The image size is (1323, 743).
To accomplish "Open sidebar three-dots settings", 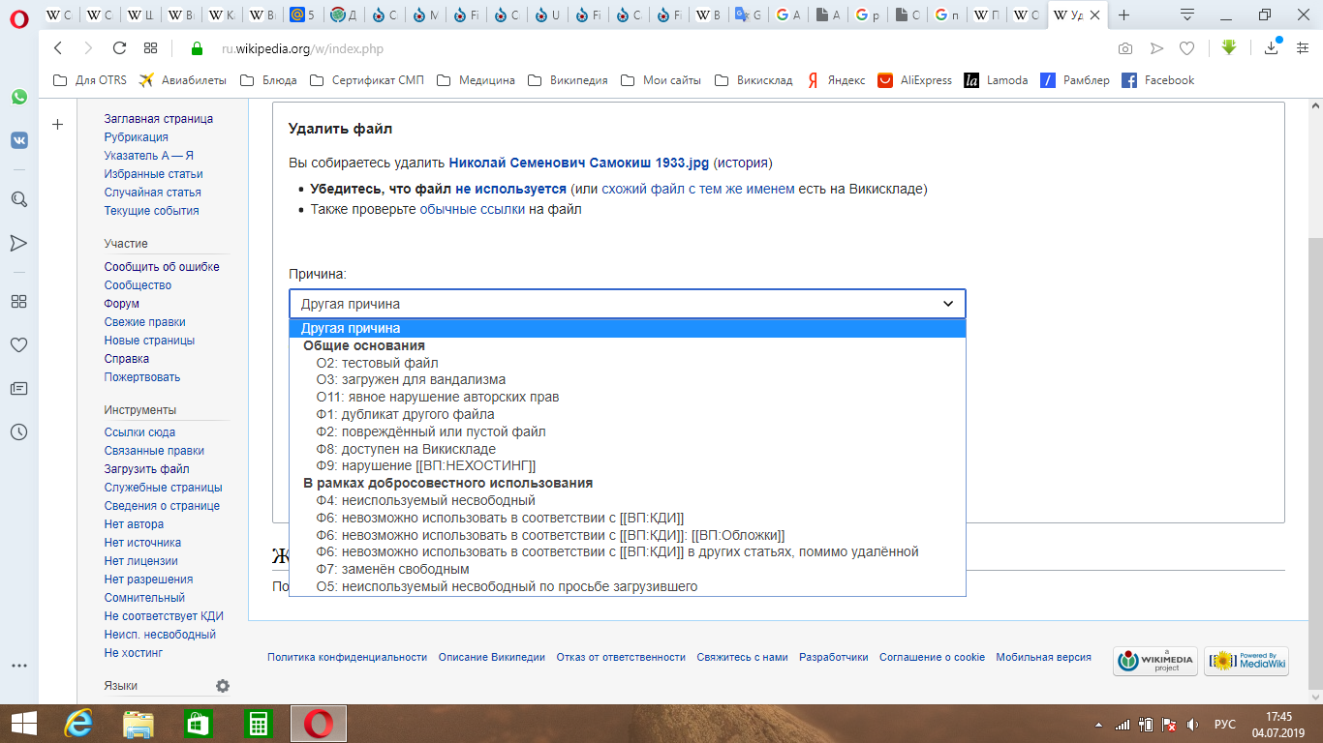I will point(18,666).
